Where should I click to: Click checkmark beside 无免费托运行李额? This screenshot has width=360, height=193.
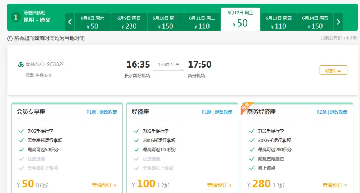pyautogui.click(x=21, y=140)
